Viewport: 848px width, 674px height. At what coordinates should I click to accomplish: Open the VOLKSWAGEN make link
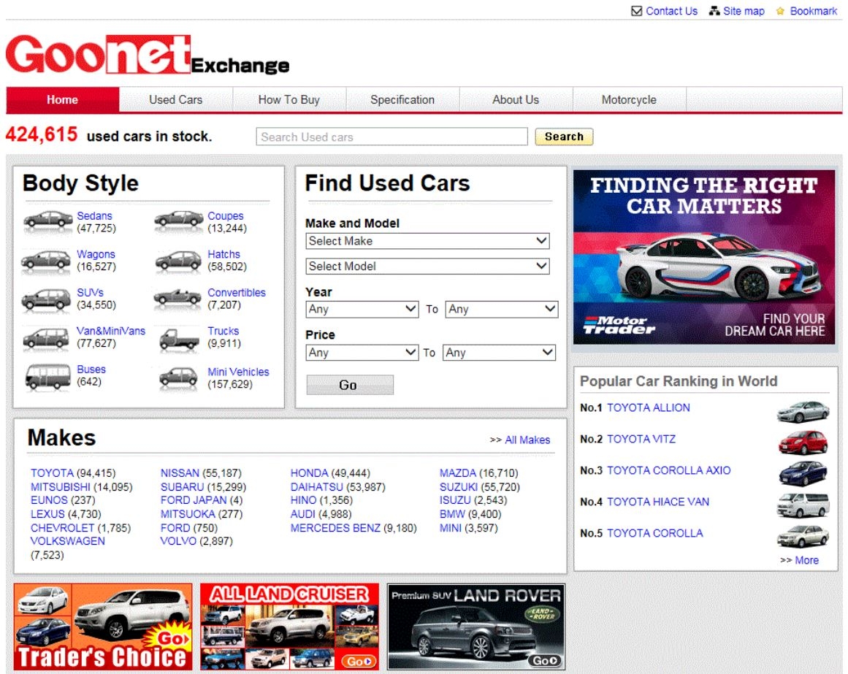coord(68,541)
